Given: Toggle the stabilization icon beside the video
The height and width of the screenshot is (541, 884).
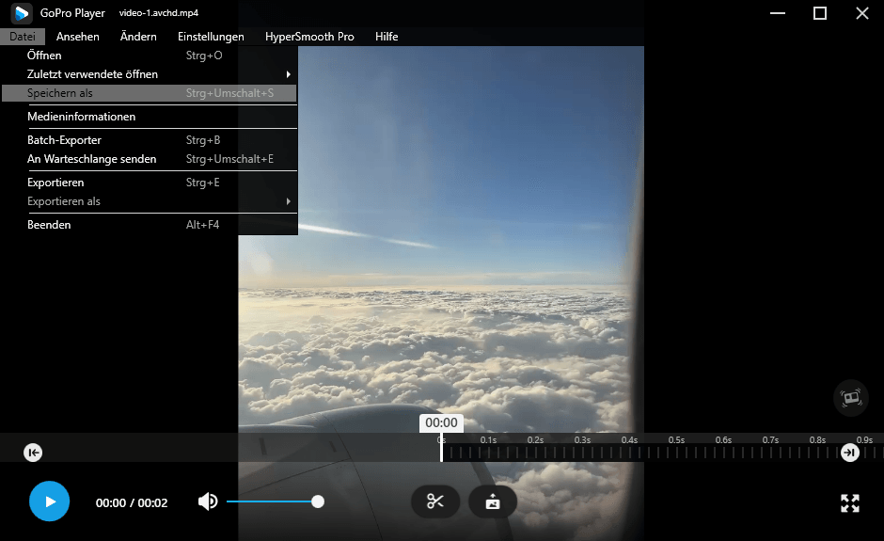Looking at the screenshot, I should [851, 398].
